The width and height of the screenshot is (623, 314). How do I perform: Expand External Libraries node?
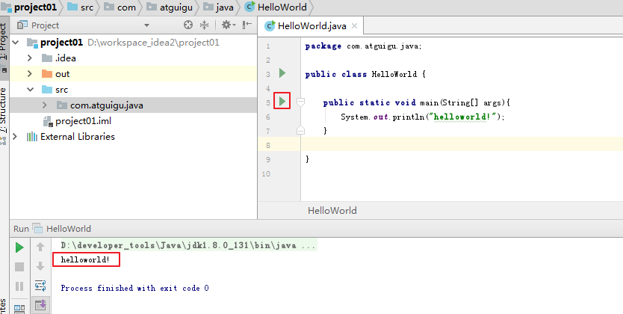pyautogui.click(x=15, y=137)
